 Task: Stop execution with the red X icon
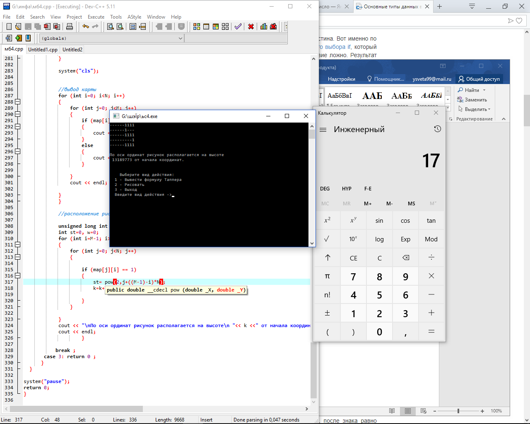[251, 26]
